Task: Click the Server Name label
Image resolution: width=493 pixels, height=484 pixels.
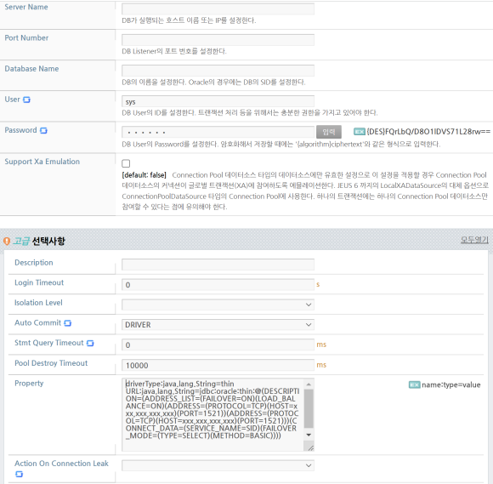Action: 26,7
